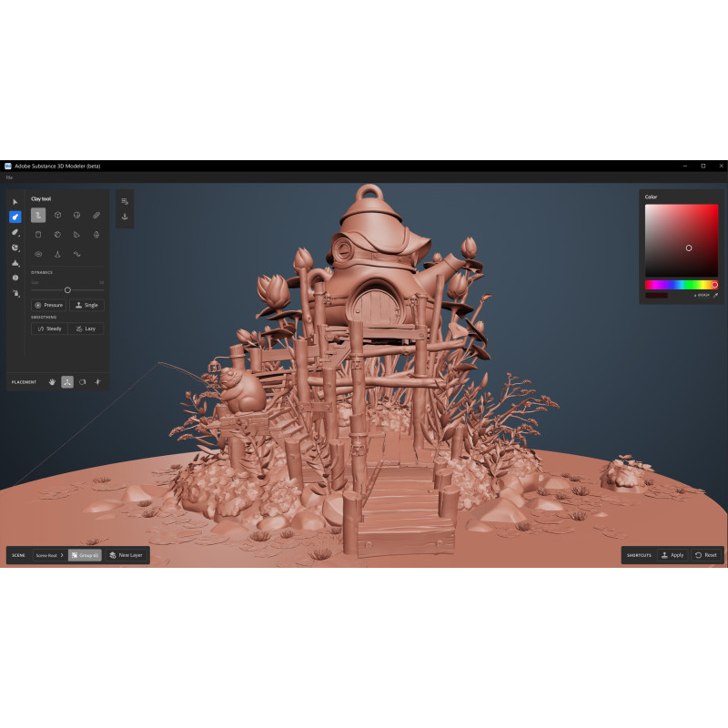Screen dimensions: 728x728
Task: Open the File menu
Action: [x=9, y=177]
